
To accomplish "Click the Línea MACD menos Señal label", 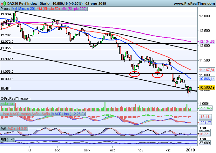I will pyautogui.click(x=21, y=114).
